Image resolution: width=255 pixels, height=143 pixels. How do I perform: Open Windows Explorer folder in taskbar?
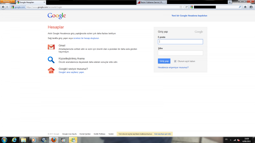coord(23,140)
